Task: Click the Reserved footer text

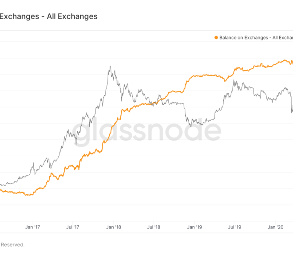Action: (x=12, y=244)
